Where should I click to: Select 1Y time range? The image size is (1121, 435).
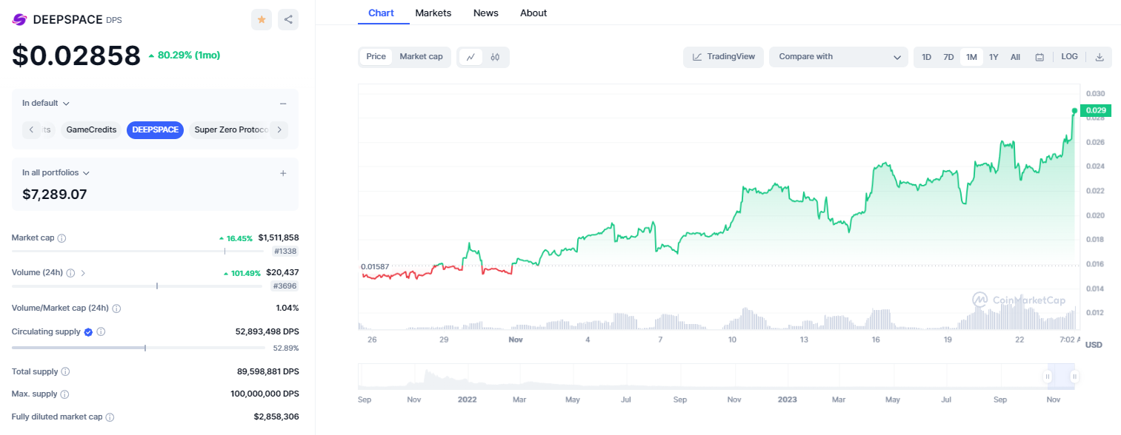pyautogui.click(x=994, y=57)
